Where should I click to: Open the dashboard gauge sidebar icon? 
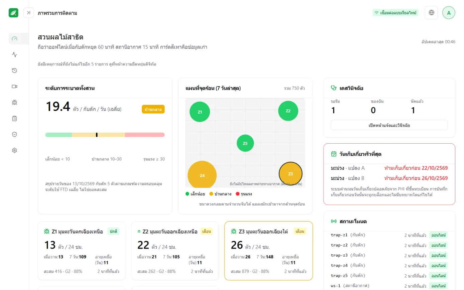(14, 38)
